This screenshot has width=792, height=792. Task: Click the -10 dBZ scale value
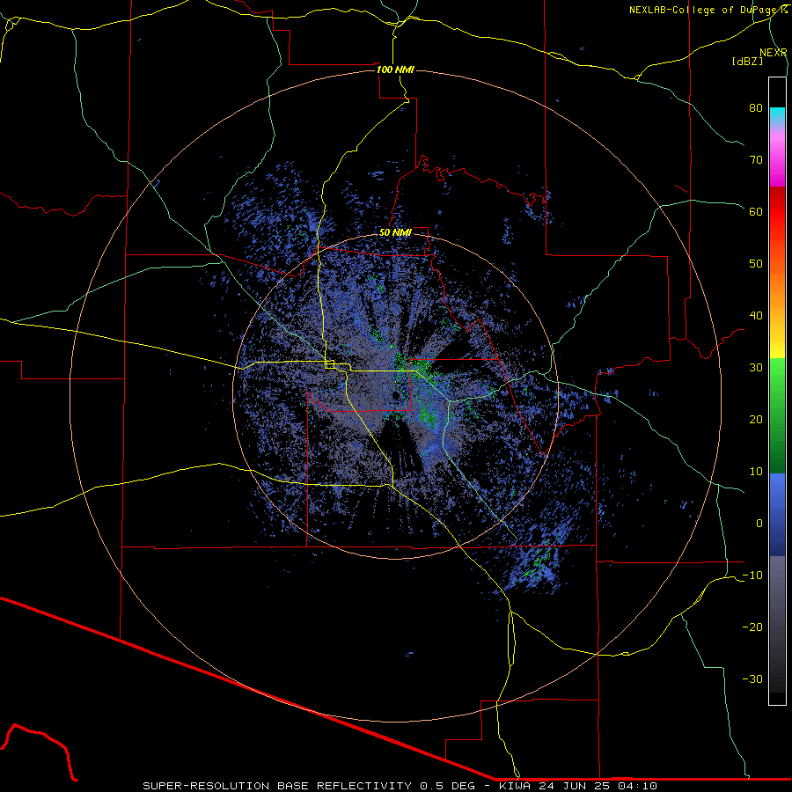point(752,576)
